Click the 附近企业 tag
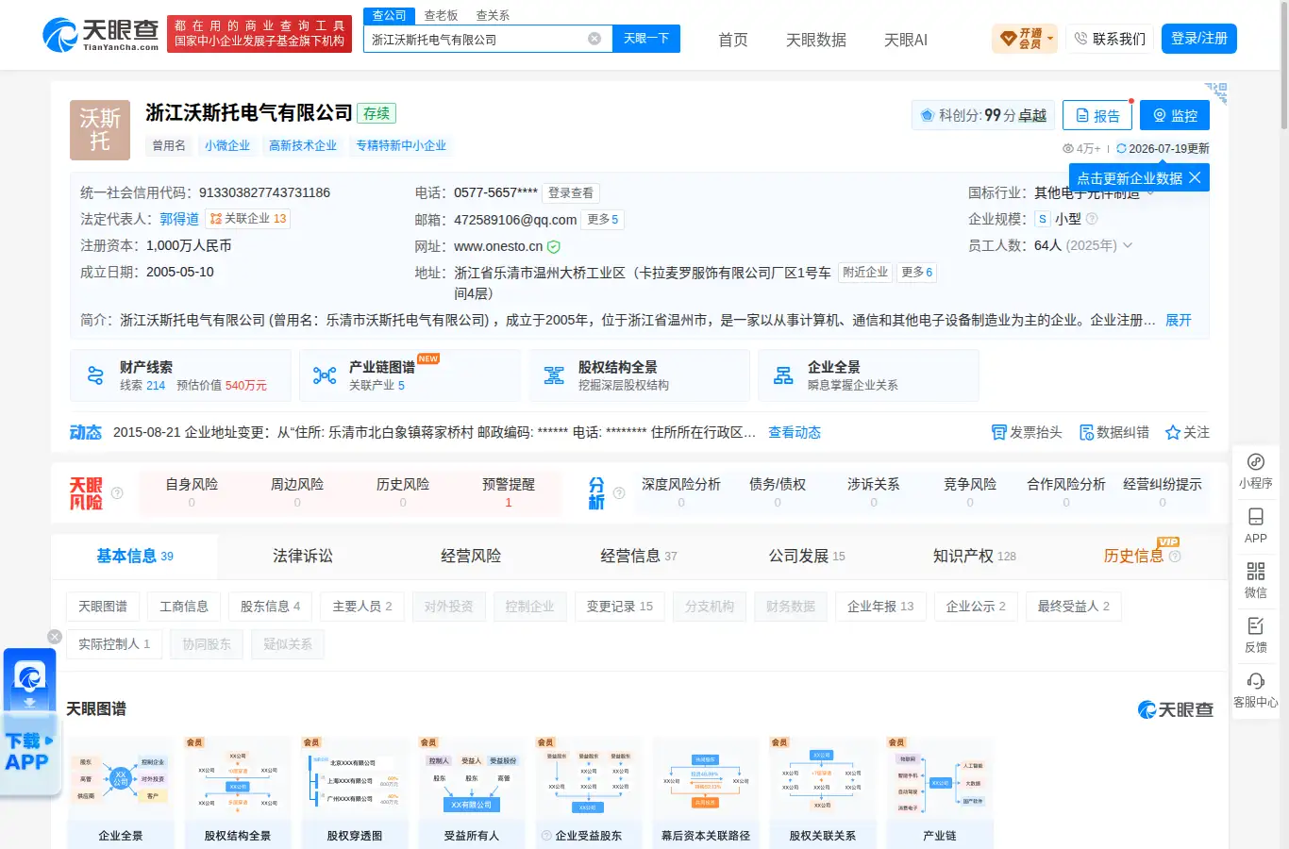The width and height of the screenshot is (1289, 849). pos(865,272)
